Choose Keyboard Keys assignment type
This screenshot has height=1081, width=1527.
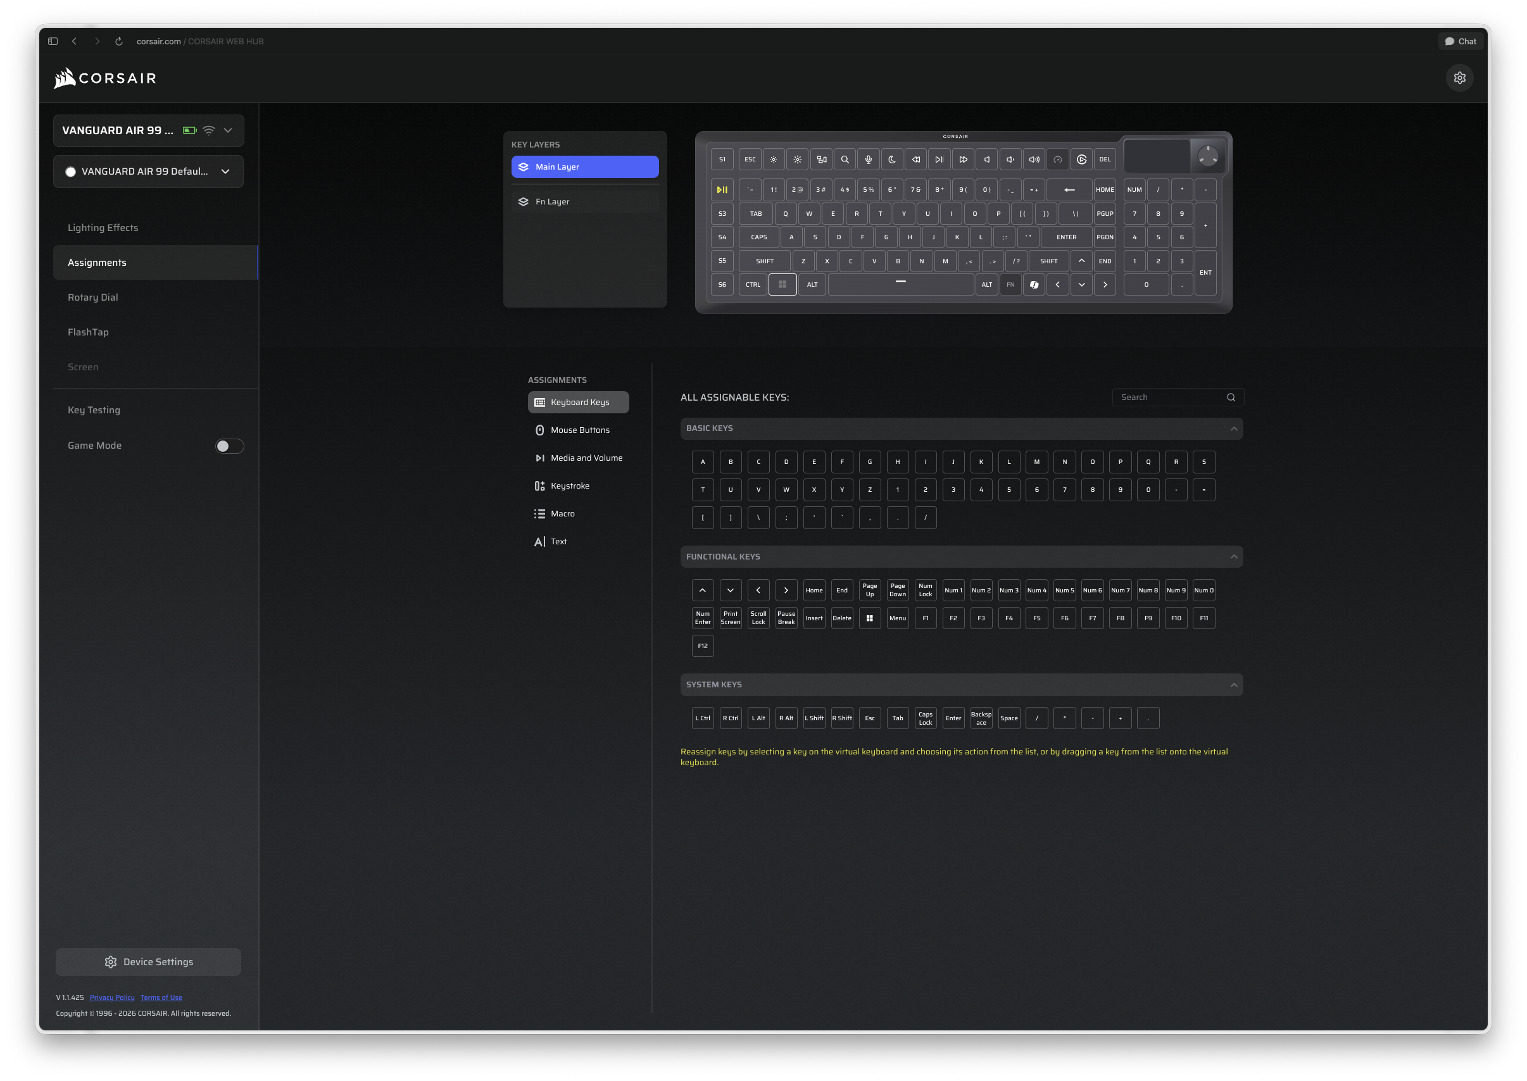tap(578, 402)
